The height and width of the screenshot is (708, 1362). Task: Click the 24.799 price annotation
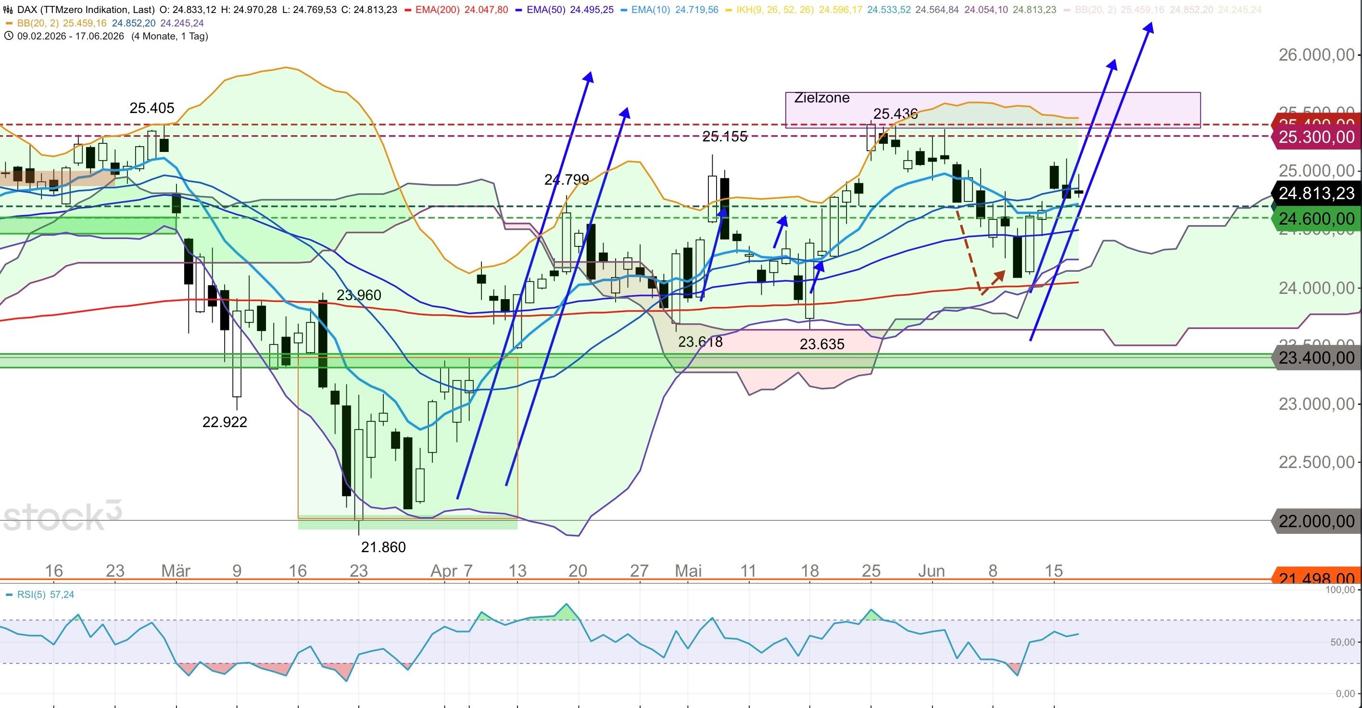[566, 180]
